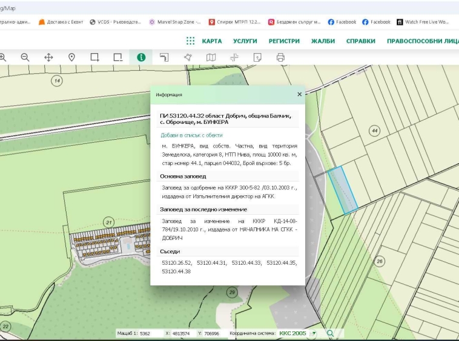
Task: Click the print map icon
Action: click(x=280, y=57)
